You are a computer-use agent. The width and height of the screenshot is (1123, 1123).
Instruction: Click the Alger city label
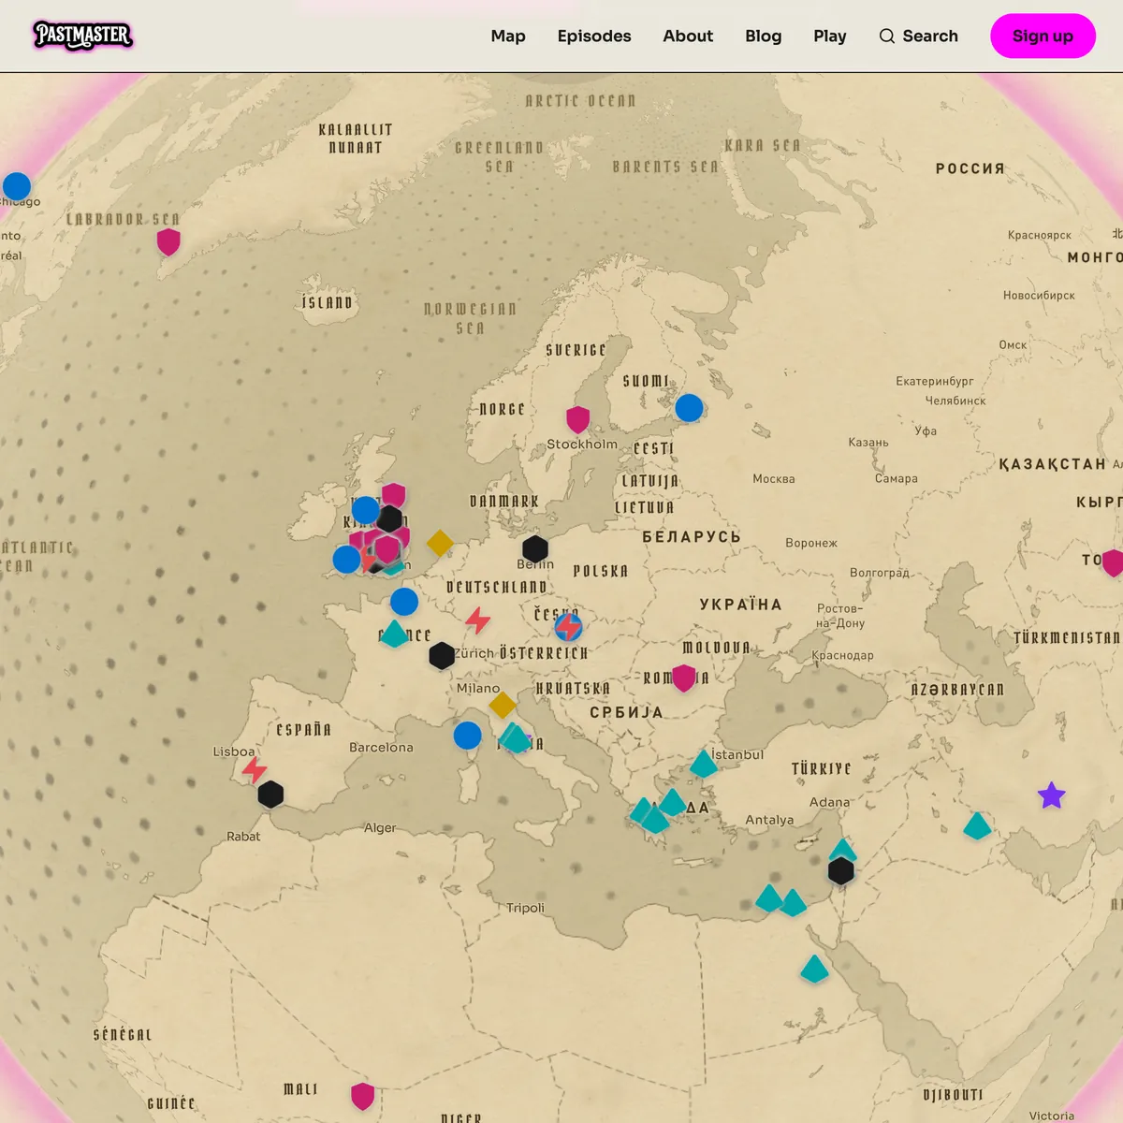click(x=380, y=828)
